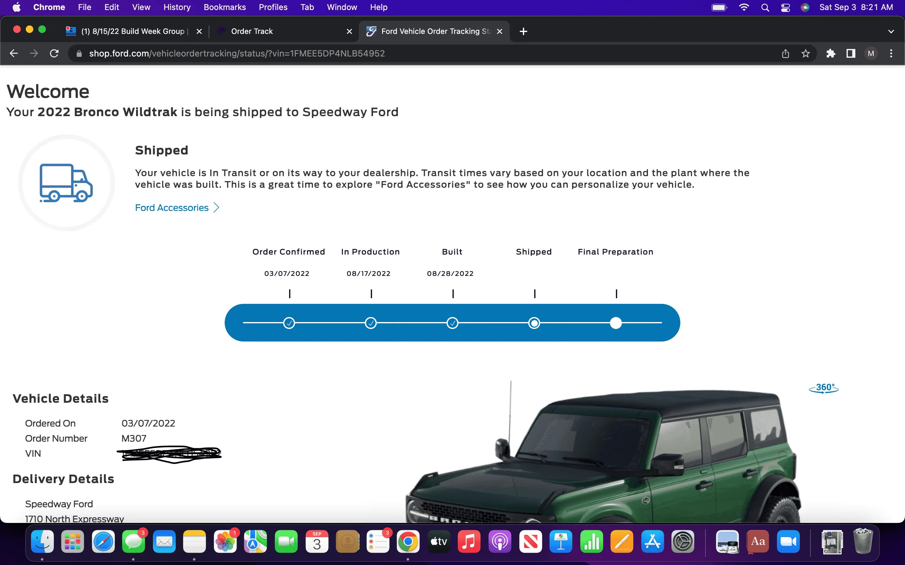Open Control Center in the menu bar
This screenshot has height=565, width=905.
785,8
